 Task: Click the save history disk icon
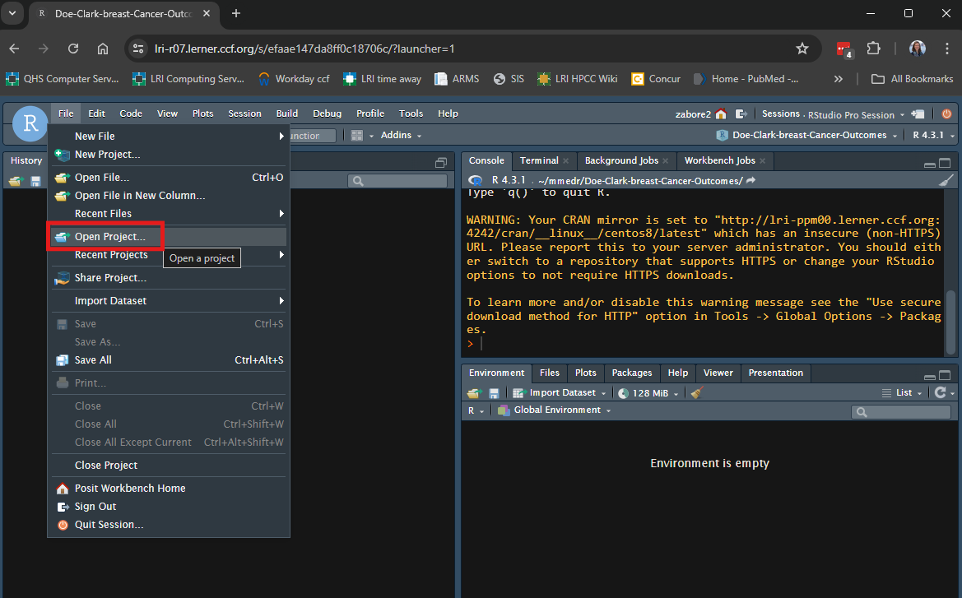[x=35, y=181]
